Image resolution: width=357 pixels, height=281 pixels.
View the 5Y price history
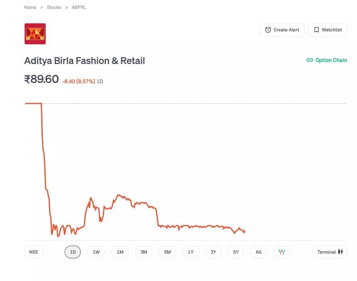point(236,252)
